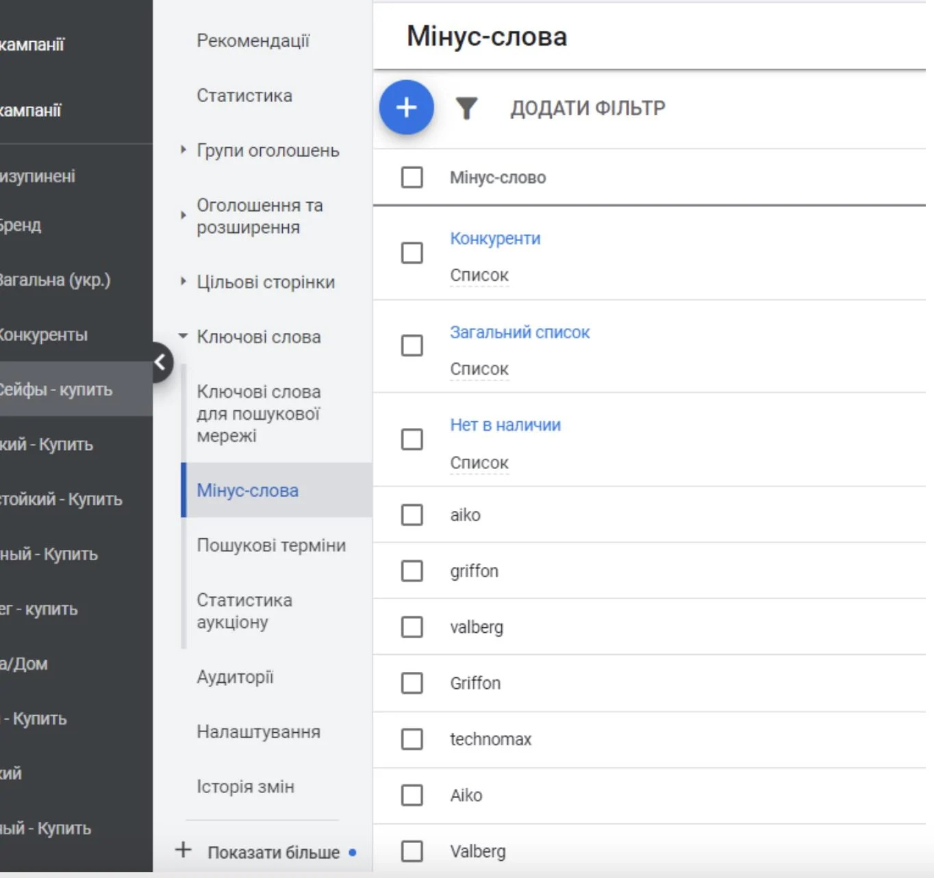The image size is (934, 878).
Task: Check the box for Конкуренти list
Action: (412, 253)
